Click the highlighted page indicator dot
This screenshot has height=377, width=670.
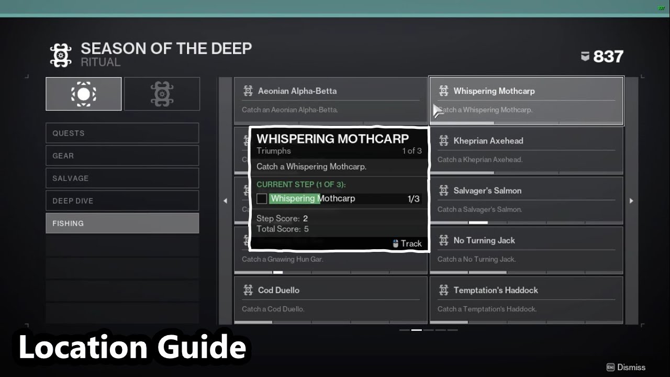click(417, 330)
